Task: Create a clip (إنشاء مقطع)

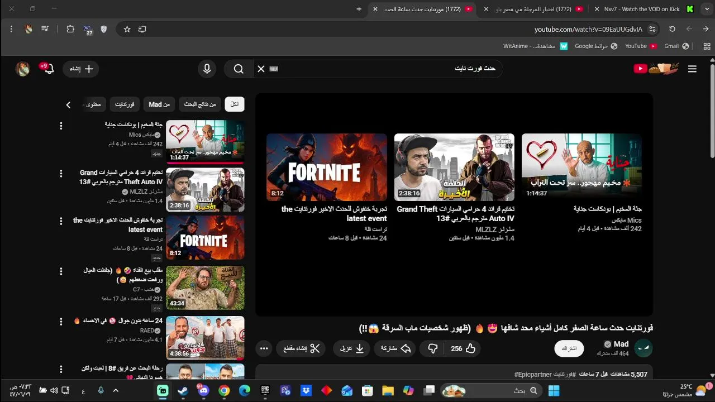Action: click(x=301, y=348)
